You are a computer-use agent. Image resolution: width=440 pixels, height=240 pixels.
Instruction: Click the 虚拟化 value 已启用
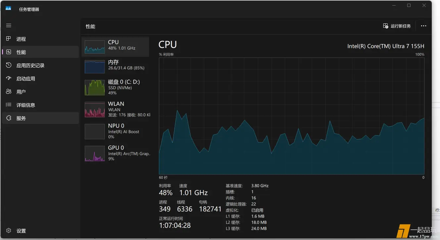[257, 210]
